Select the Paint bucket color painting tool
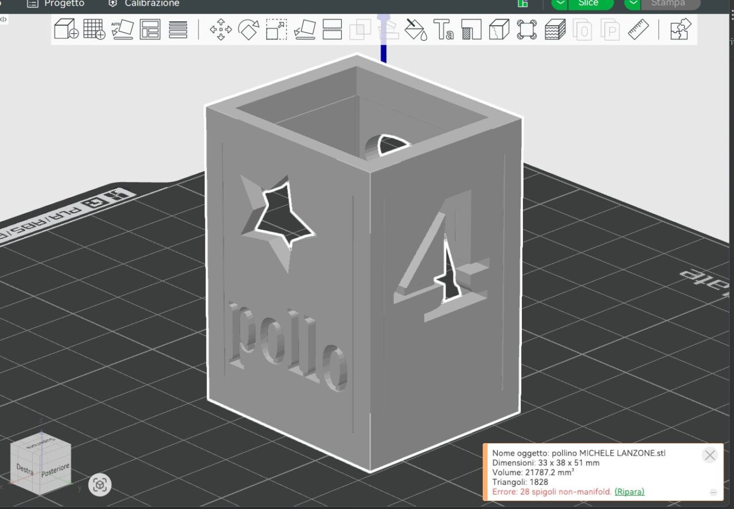734x509 pixels. tap(416, 29)
